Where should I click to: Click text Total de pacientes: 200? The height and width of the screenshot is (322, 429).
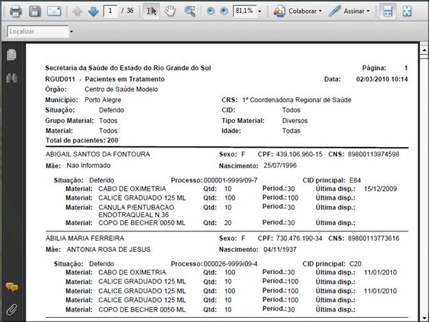82,140
